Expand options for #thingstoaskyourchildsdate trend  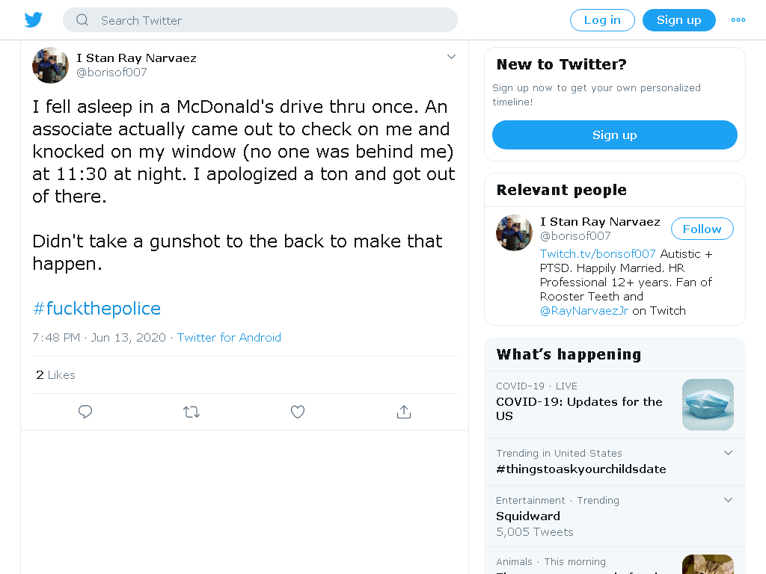tap(728, 453)
